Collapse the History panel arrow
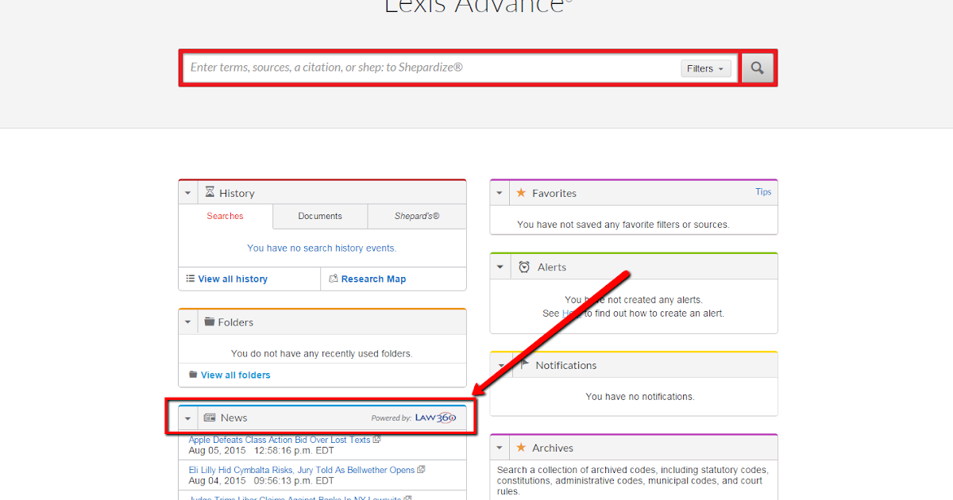 [x=188, y=193]
